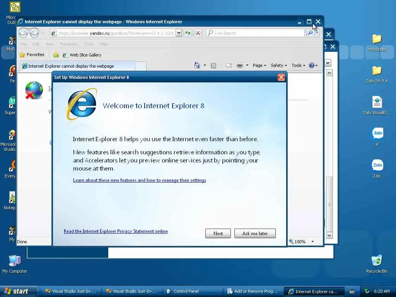
Task: Click the Add to Favorites Bar icon
Action: click(56, 55)
